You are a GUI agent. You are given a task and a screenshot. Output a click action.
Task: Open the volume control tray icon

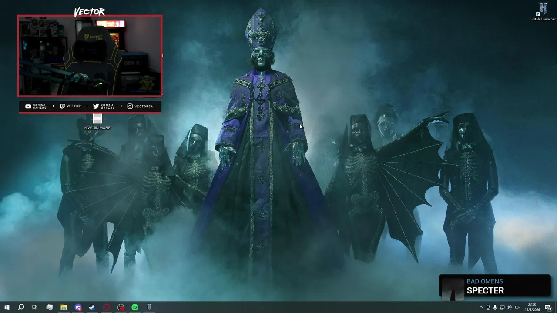(x=509, y=307)
